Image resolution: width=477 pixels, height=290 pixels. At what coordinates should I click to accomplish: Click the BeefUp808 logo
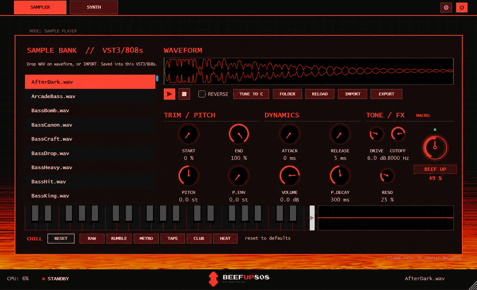[239, 278]
